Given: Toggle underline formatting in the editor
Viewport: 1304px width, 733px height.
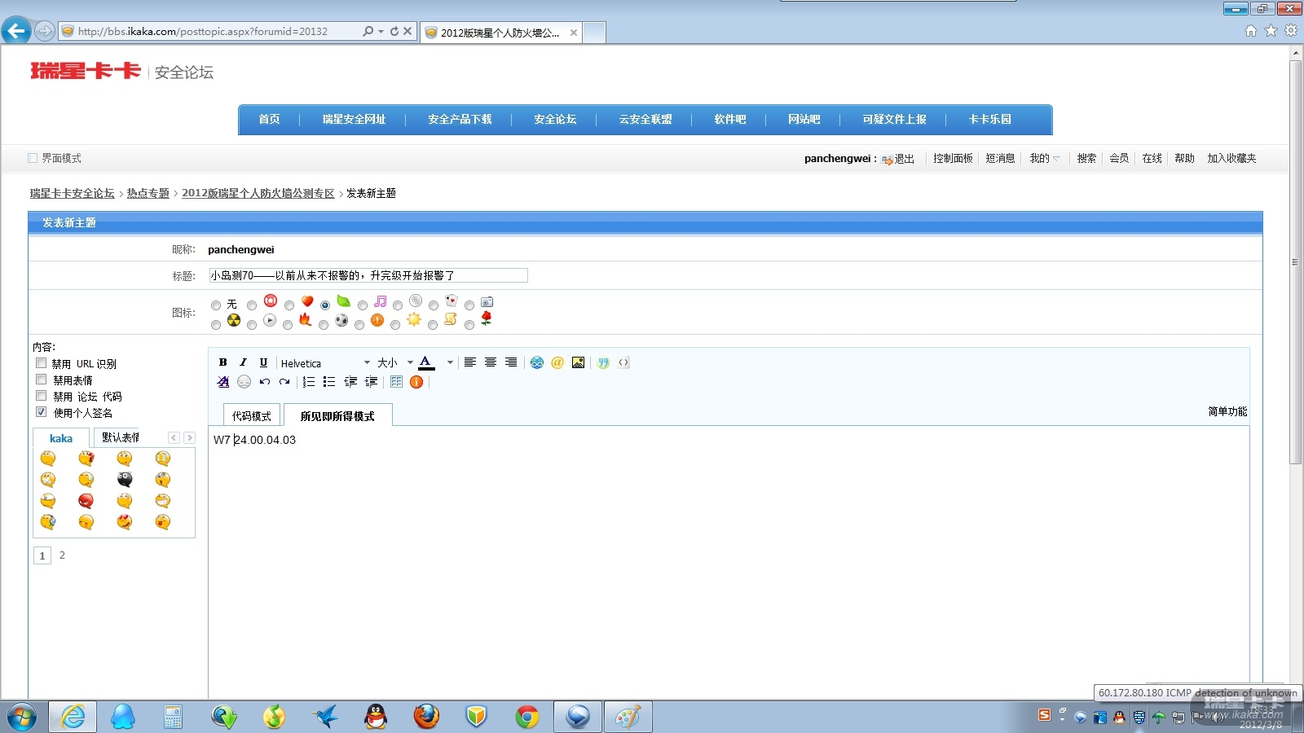Looking at the screenshot, I should pos(263,362).
